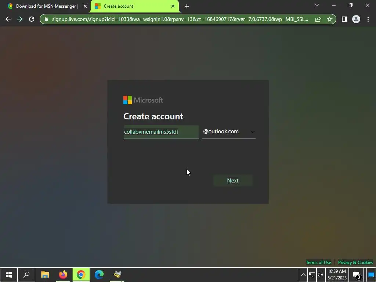
Task: Open File Explorer from the taskbar
Action: (45, 275)
